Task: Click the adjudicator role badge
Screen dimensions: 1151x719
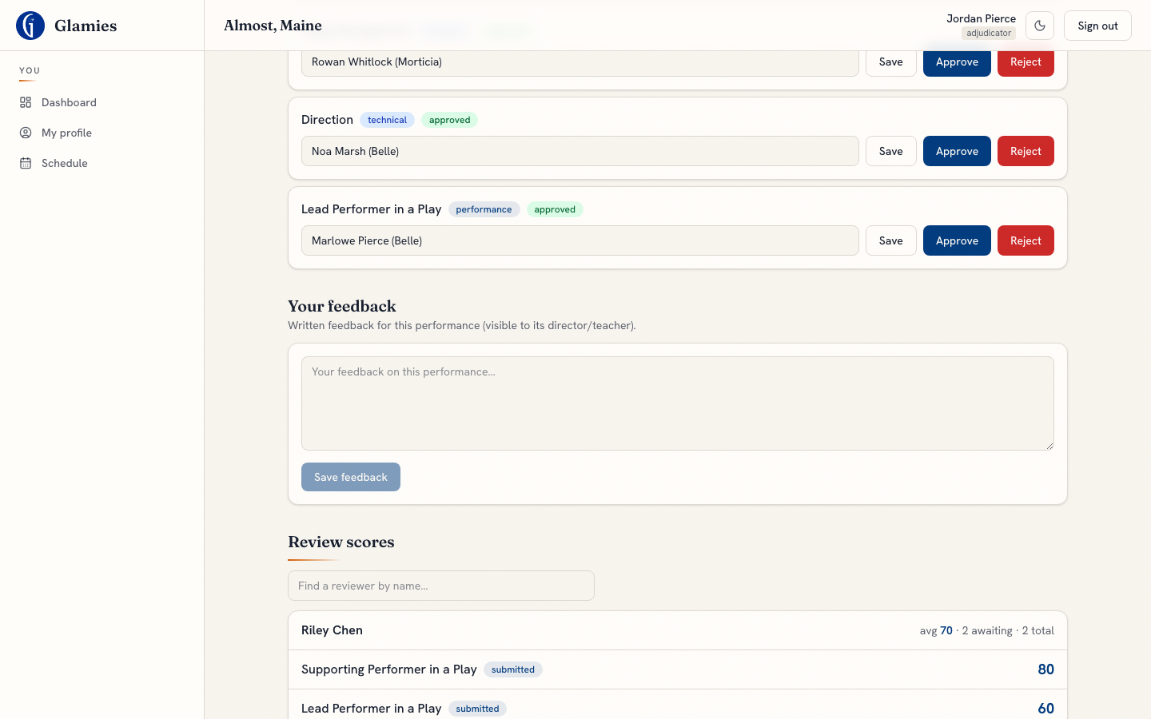Action: pyautogui.click(x=989, y=33)
